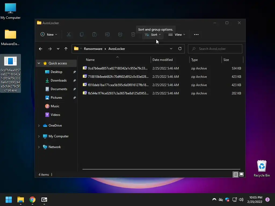
Task: Open the Recycle Bin desktop icon
Action: pos(262,168)
